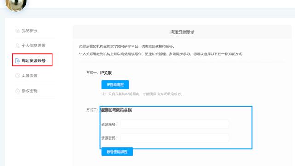Click the IP自动绑定 button
Viewport: 295px width, 166px height.
point(115,84)
